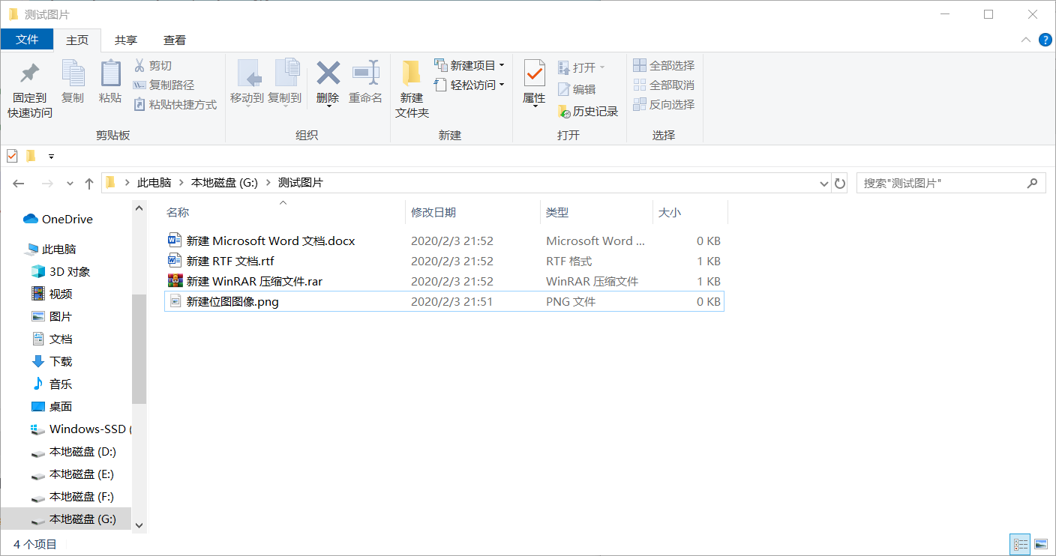The height and width of the screenshot is (556, 1056).
Task: Expand the address bar history dropdown
Action: 823,183
